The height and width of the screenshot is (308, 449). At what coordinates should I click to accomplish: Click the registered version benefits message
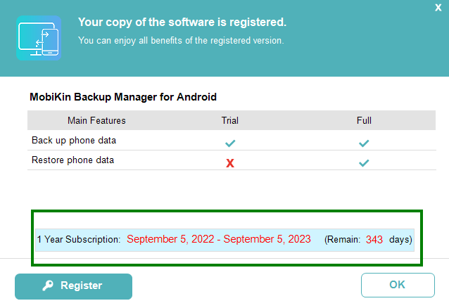181,40
